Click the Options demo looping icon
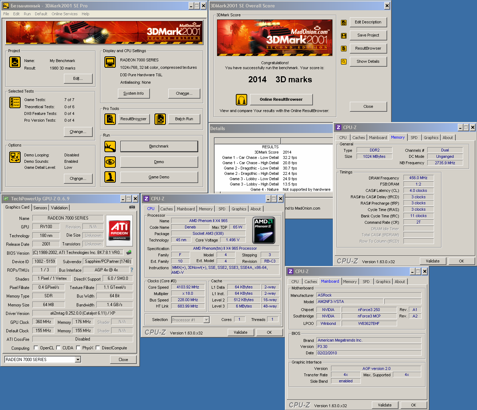The image size is (477, 410). [15, 157]
